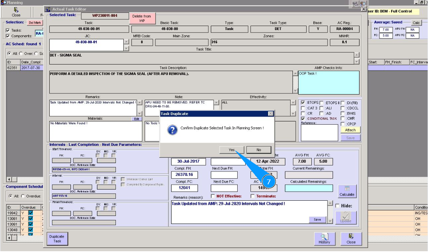The height and width of the screenshot is (252, 428).
Task: Toggle CONDITIONAL TASK checkbox
Action: coord(303,119)
